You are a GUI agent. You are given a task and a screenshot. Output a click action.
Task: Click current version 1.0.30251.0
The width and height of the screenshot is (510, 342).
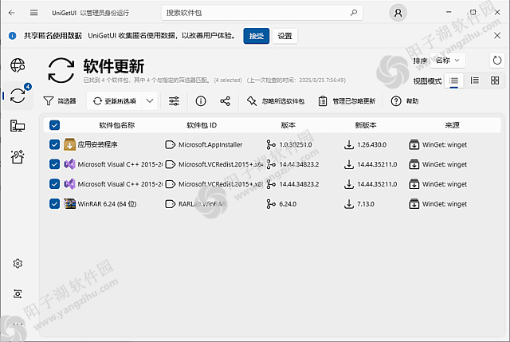click(296, 144)
